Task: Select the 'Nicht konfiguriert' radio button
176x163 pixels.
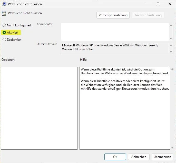Action: click(4, 25)
